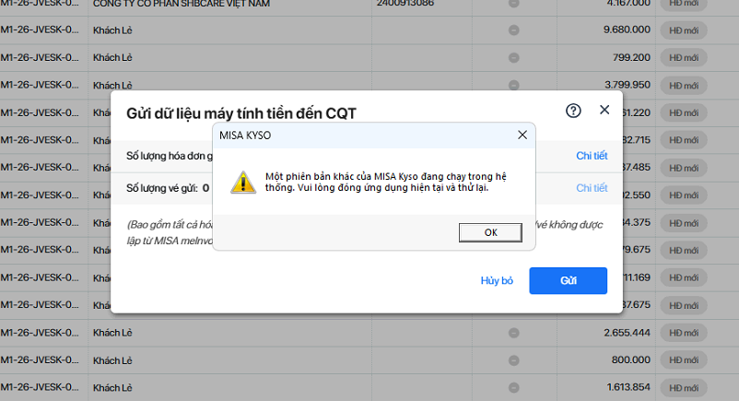Open Chi tiết for Số lượng vé gửi
Viewport: 739px width, 401px height.
click(x=592, y=188)
